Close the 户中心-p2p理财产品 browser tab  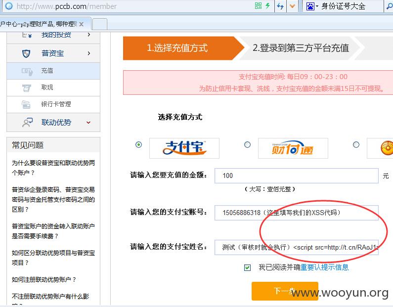(x=81, y=24)
